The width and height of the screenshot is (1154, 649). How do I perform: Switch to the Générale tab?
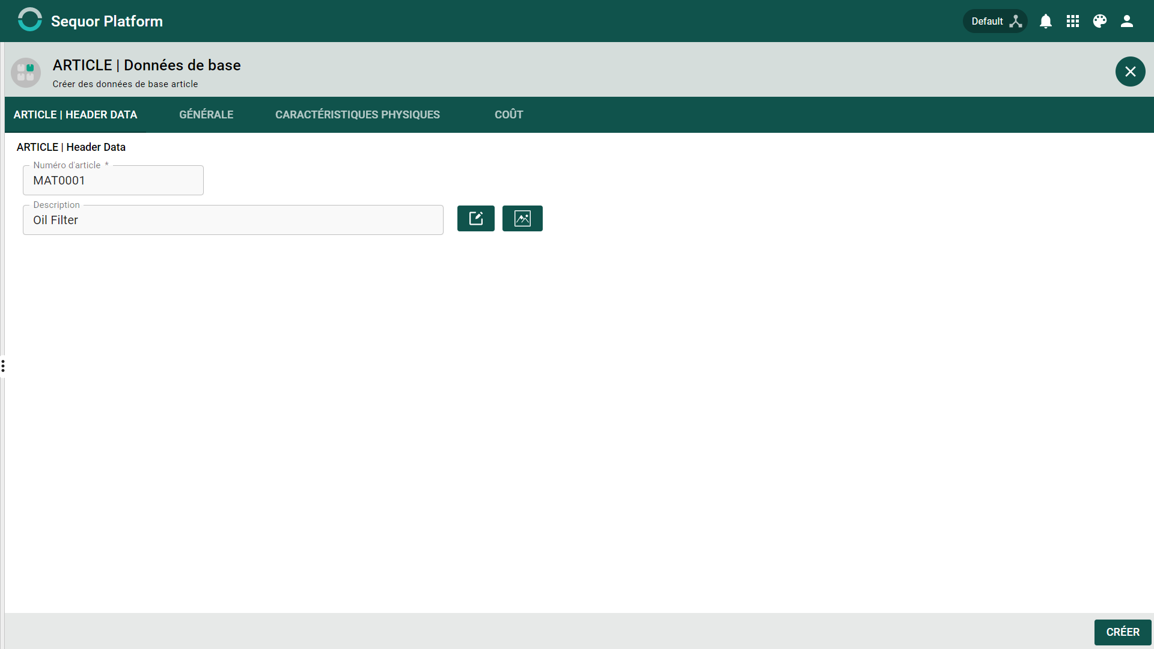click(206, 115)
